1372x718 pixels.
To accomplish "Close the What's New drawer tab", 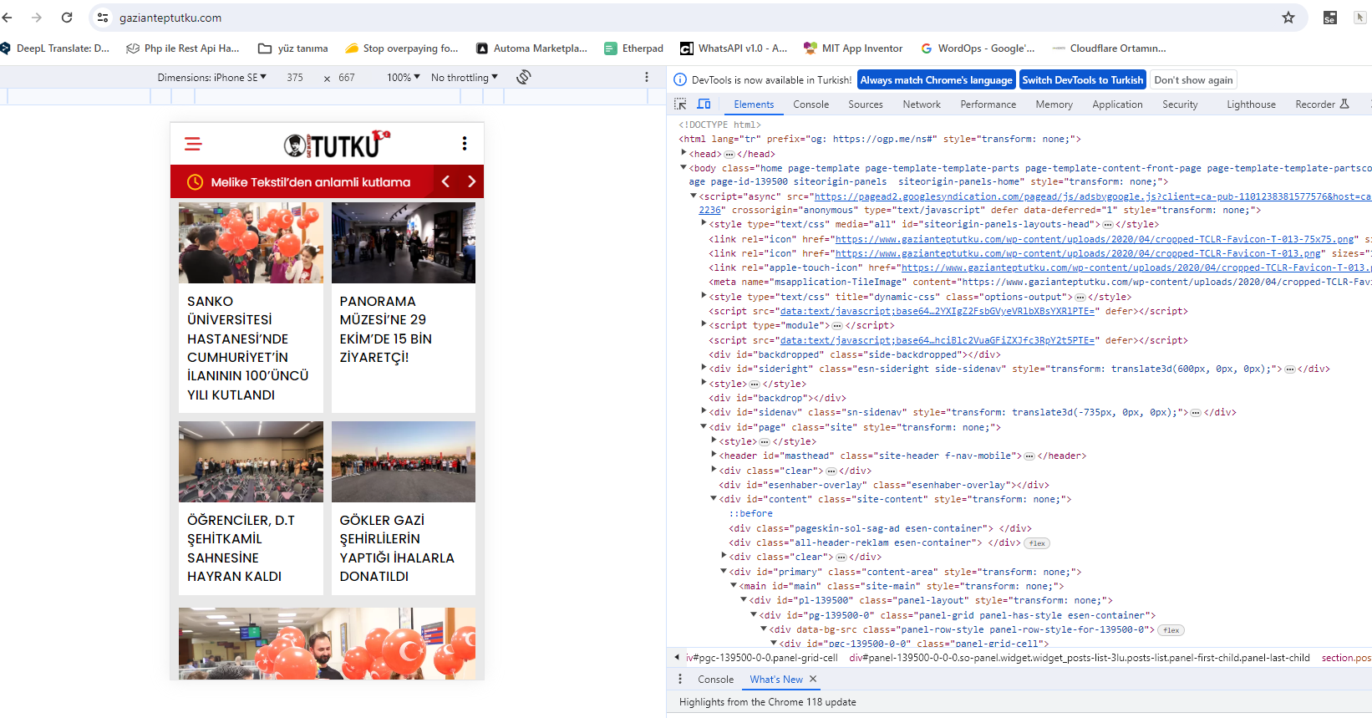I will [813, 680].
